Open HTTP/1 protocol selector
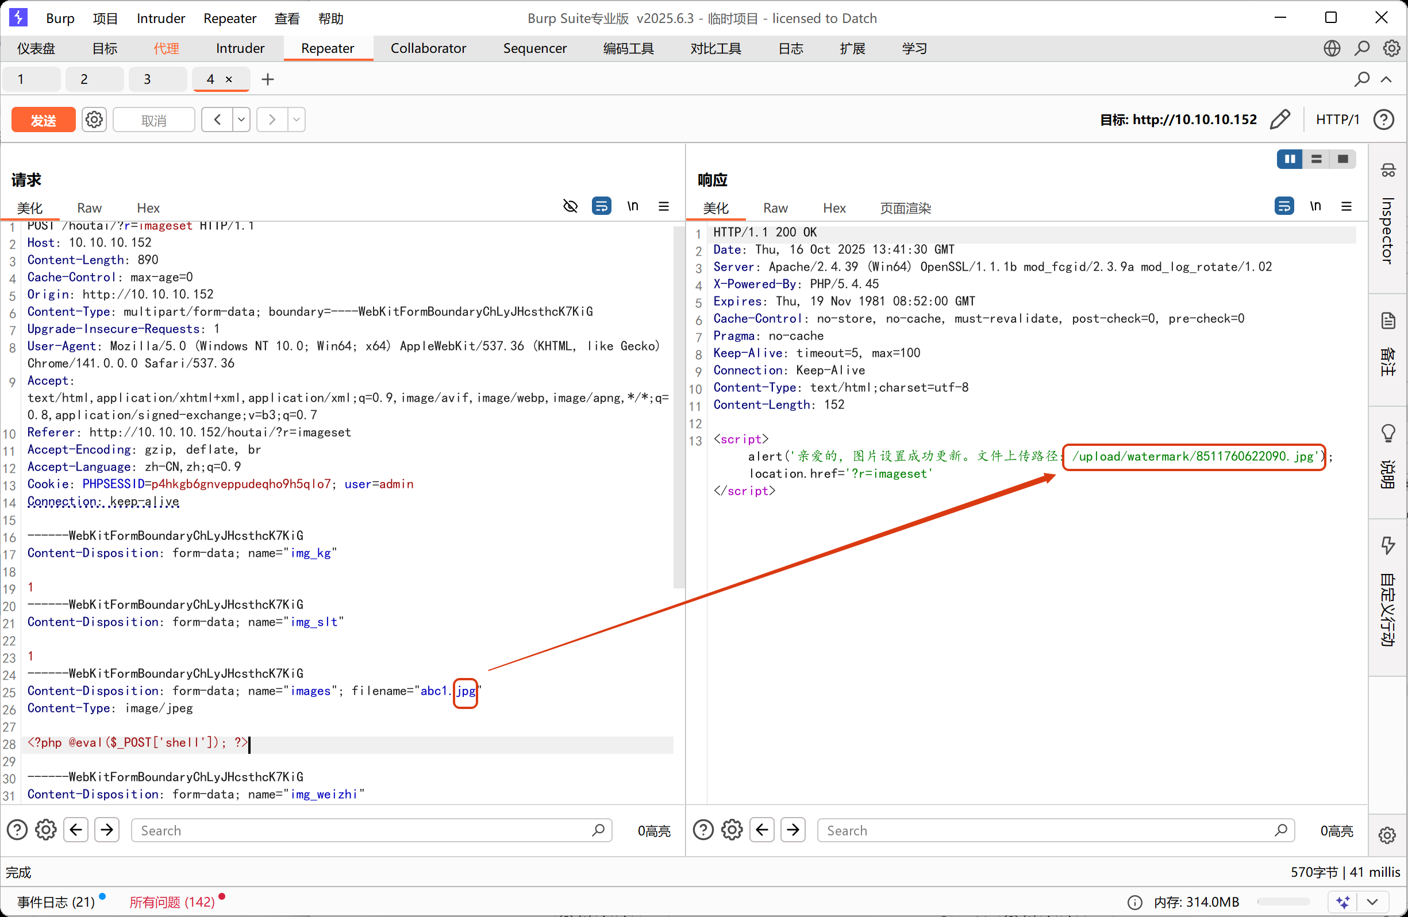This screenshot has width=1408, height=917. [1338, 120]
